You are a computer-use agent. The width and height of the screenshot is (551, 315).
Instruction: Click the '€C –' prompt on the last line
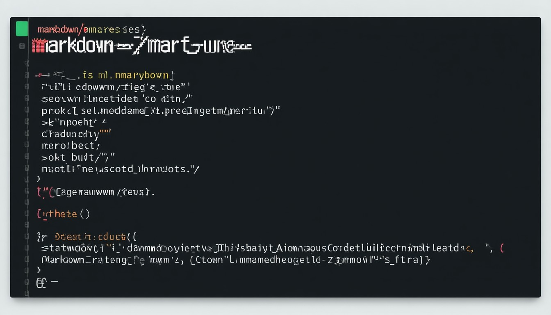47,283
